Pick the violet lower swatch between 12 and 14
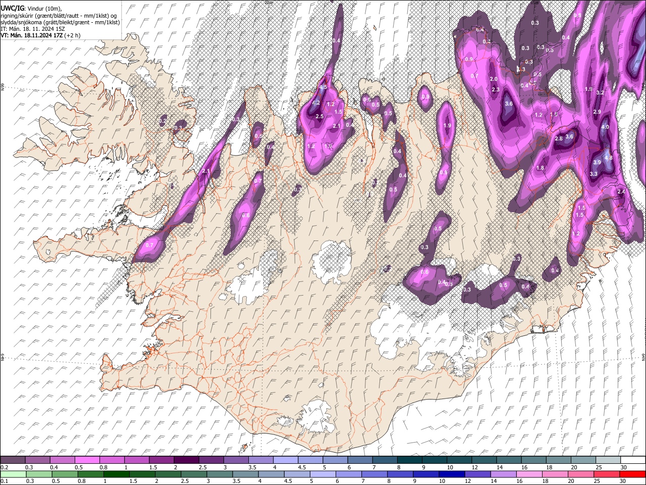The image size is (646, 485). tap(478, 474)
